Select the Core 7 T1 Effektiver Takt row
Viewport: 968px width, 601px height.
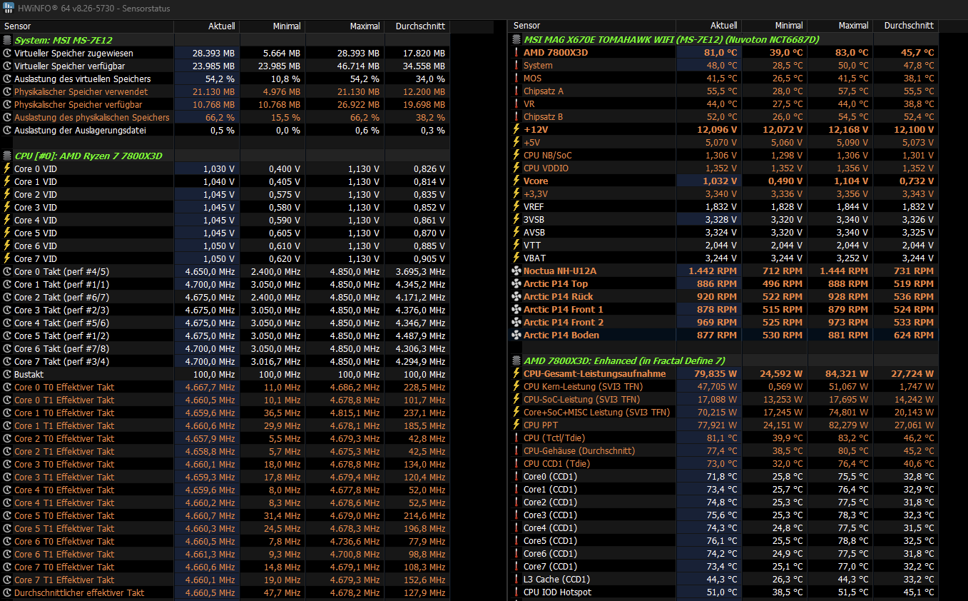[225, 580]
